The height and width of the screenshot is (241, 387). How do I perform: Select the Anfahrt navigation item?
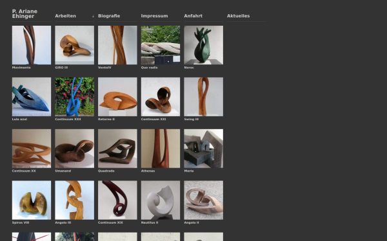click(193, 16)
